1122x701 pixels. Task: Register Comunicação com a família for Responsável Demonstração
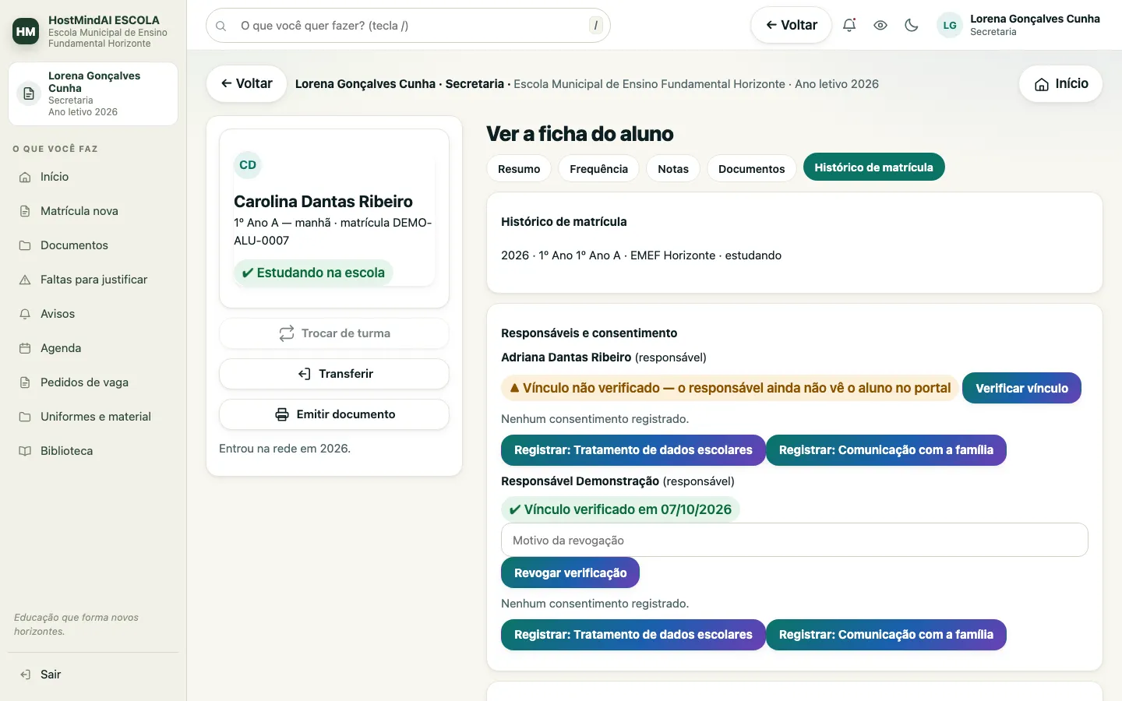coord(886,635)
